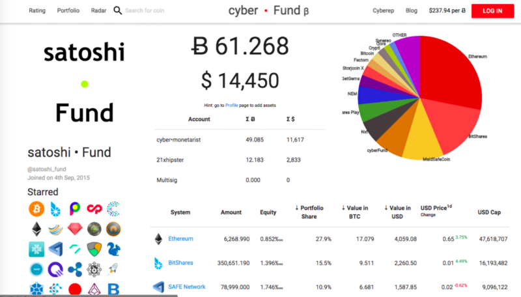Click the magnifying glass search icon
521x297 pixels.
click(x=117, y=10)
